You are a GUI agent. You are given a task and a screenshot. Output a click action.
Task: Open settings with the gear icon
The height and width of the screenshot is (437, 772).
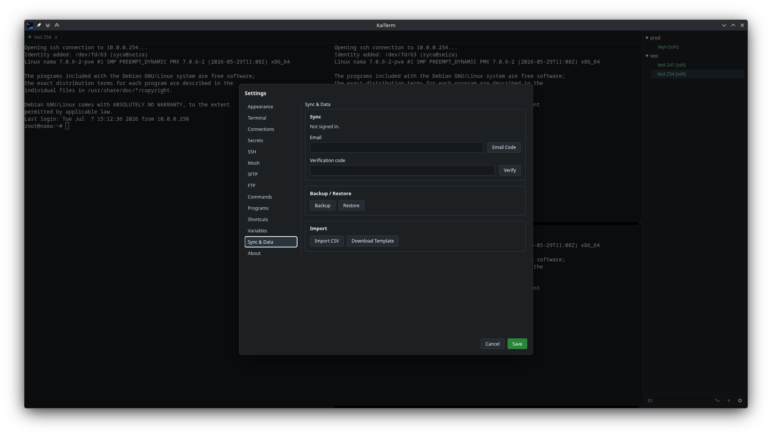[x=740, y=401]
